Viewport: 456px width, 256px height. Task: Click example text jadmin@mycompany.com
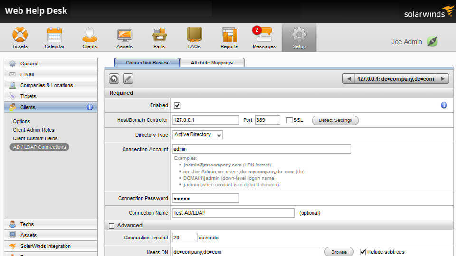point(212,165)
